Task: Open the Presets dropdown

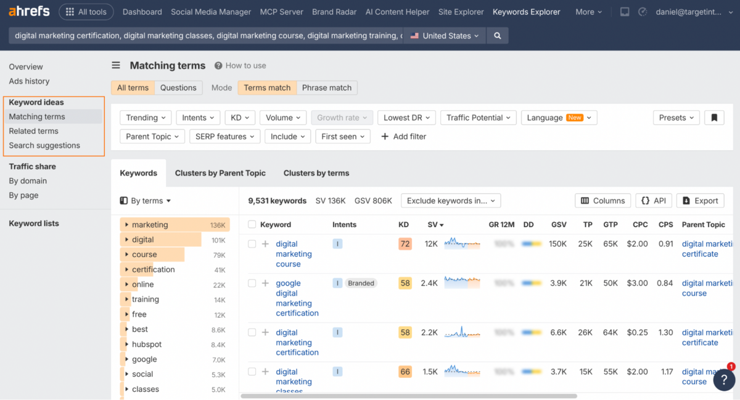Action: [676, 118]
